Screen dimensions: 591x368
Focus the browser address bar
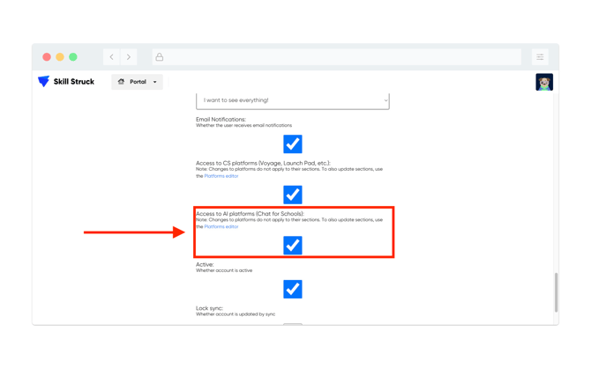point(340,57)
